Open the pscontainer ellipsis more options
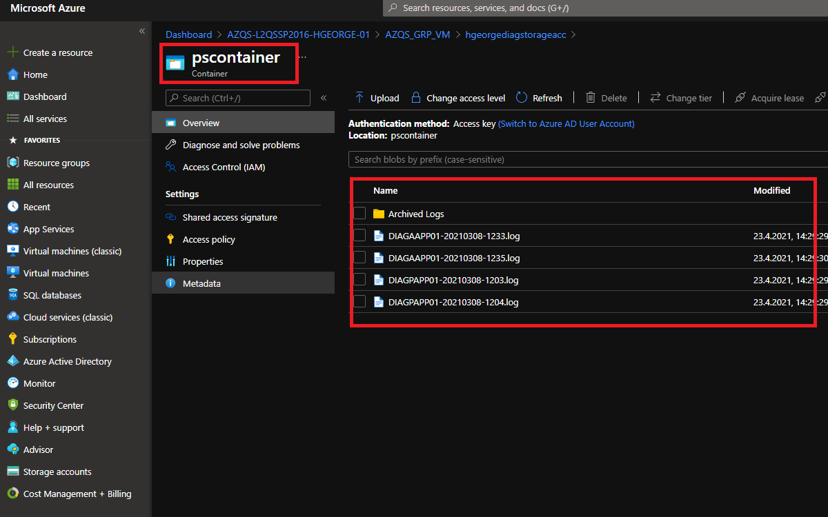 (302, 57)
